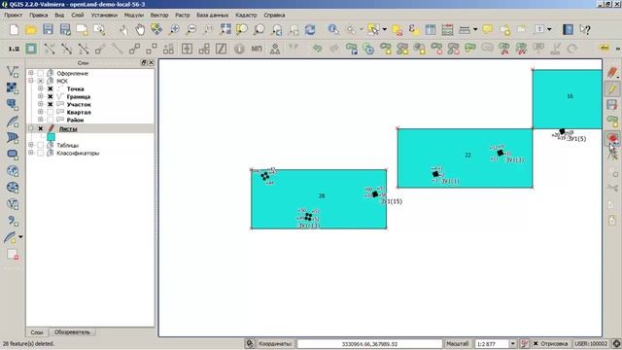Save the current project
This screenshot has height=350, width=622.
tap(48, 30)
